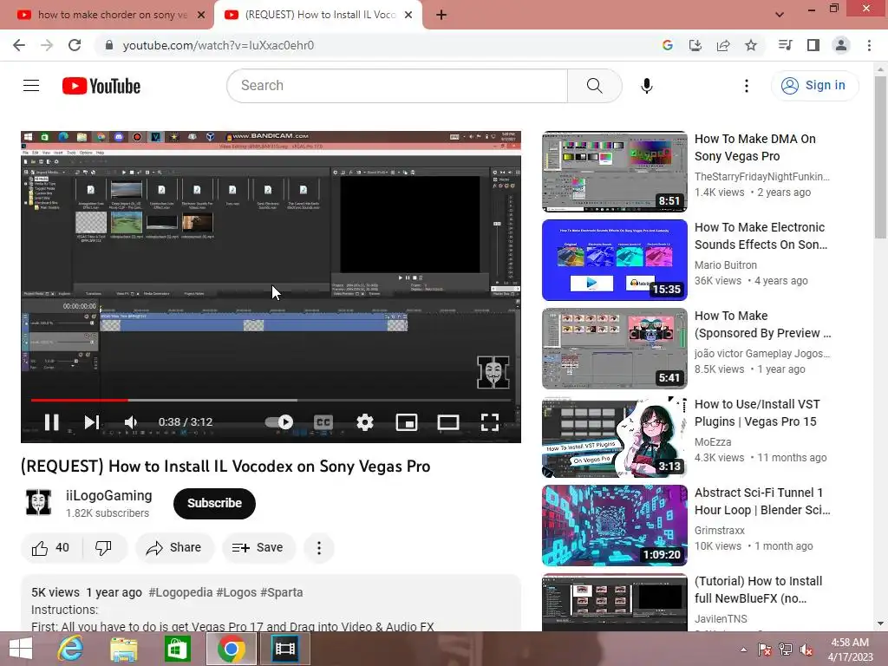Open the Windows Start button

coord(21,649)
